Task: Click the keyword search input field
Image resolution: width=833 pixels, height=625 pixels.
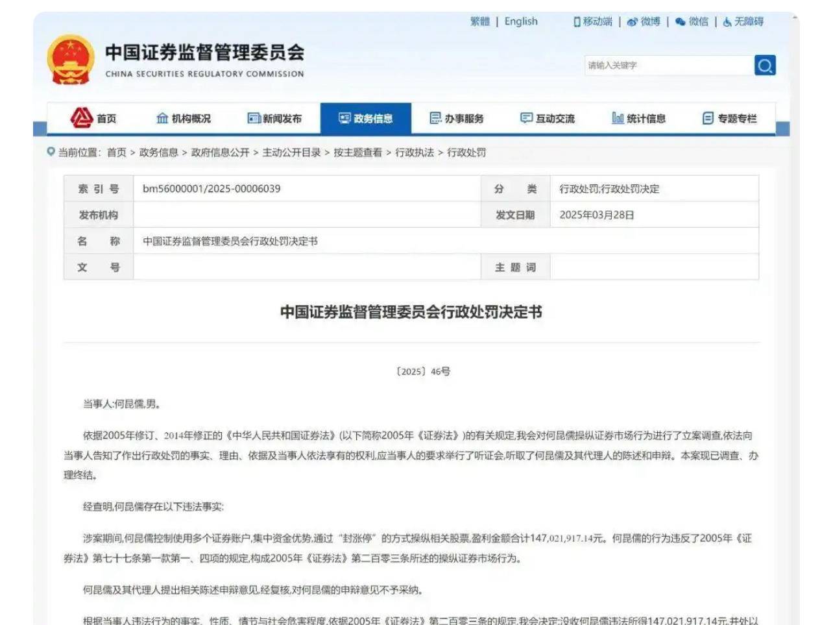Action: pos(669,66)
